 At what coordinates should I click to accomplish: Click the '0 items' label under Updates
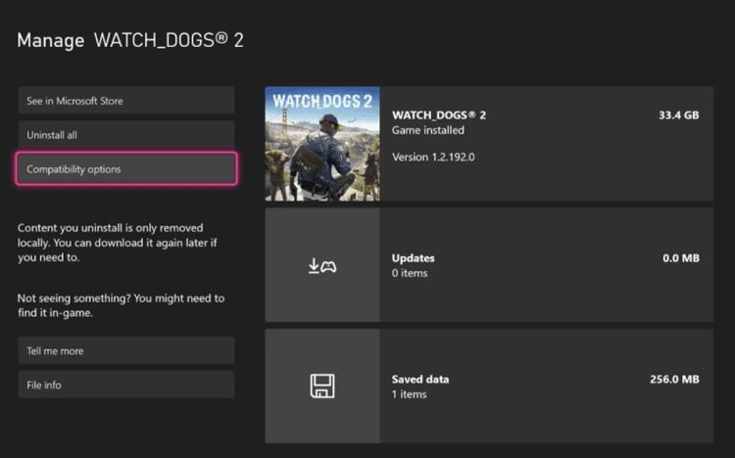click(410, 273)
